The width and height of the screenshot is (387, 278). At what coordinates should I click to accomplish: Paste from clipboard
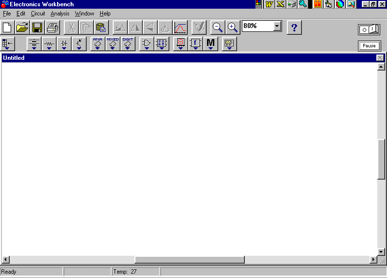(x=101, y=28)
